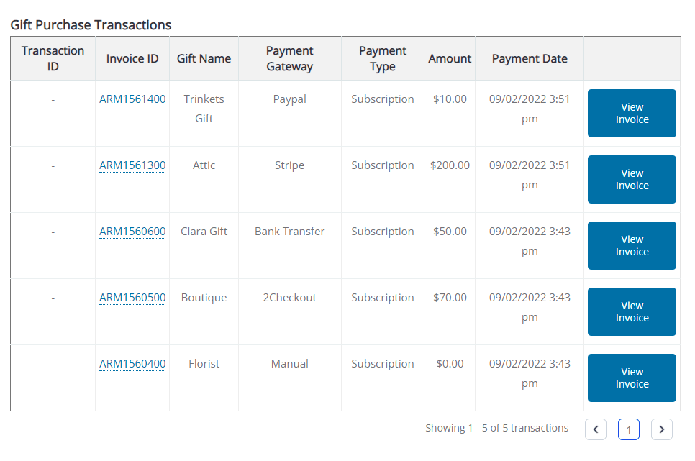Image resolution: width=695 pixels, height=461 pixels.
Task: Click the Transaction ID column header
Action: (53, 58)
